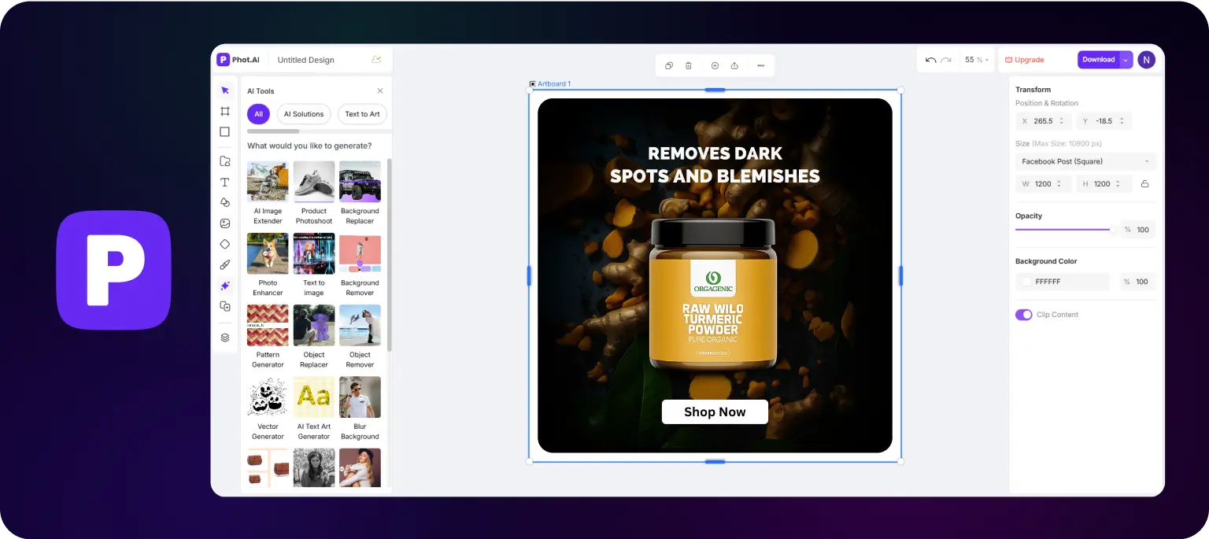
Task: Choose the artboard frame tool
Action: click(224, 111)
